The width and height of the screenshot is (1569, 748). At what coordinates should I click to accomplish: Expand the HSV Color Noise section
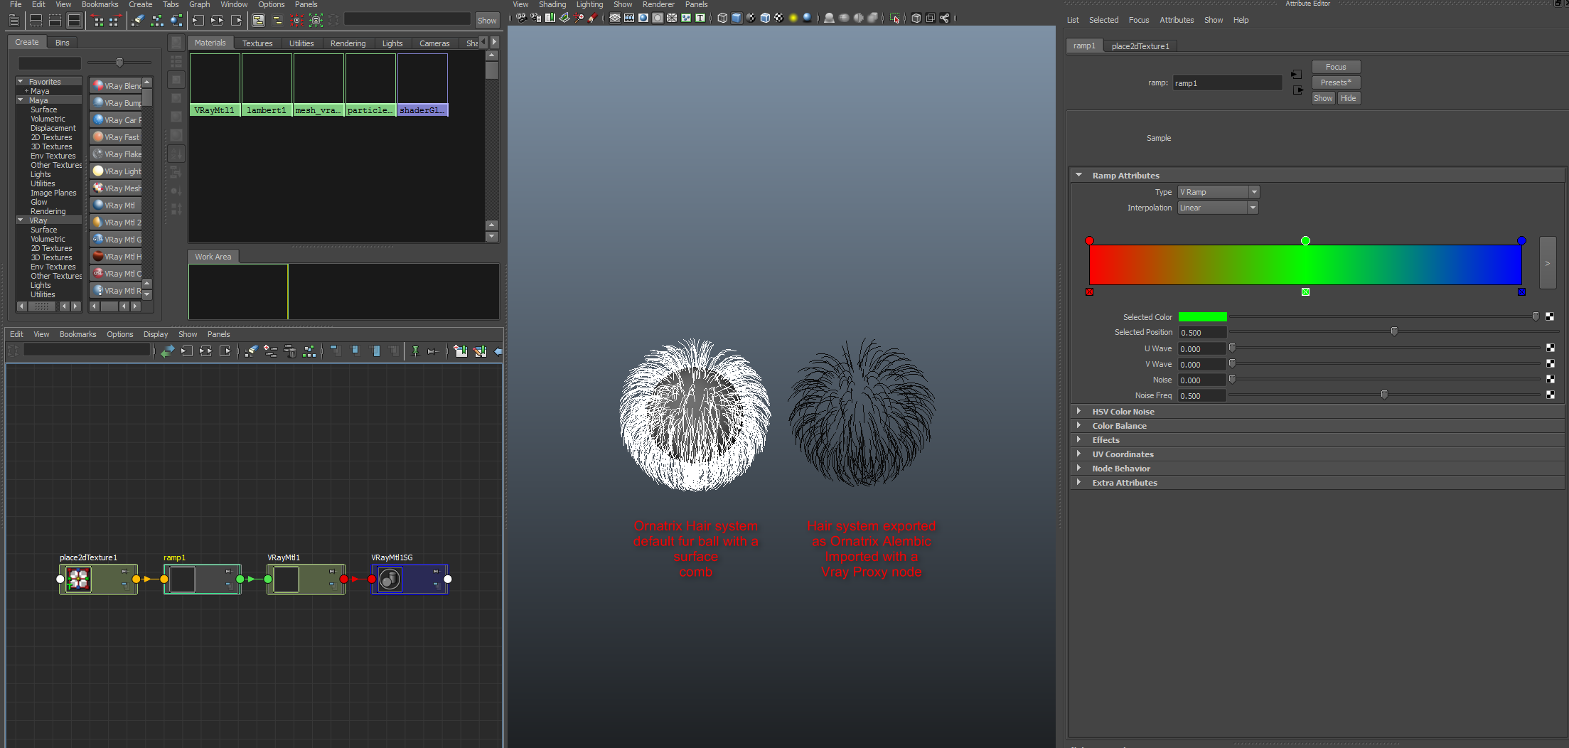[x=1123, y=412]
